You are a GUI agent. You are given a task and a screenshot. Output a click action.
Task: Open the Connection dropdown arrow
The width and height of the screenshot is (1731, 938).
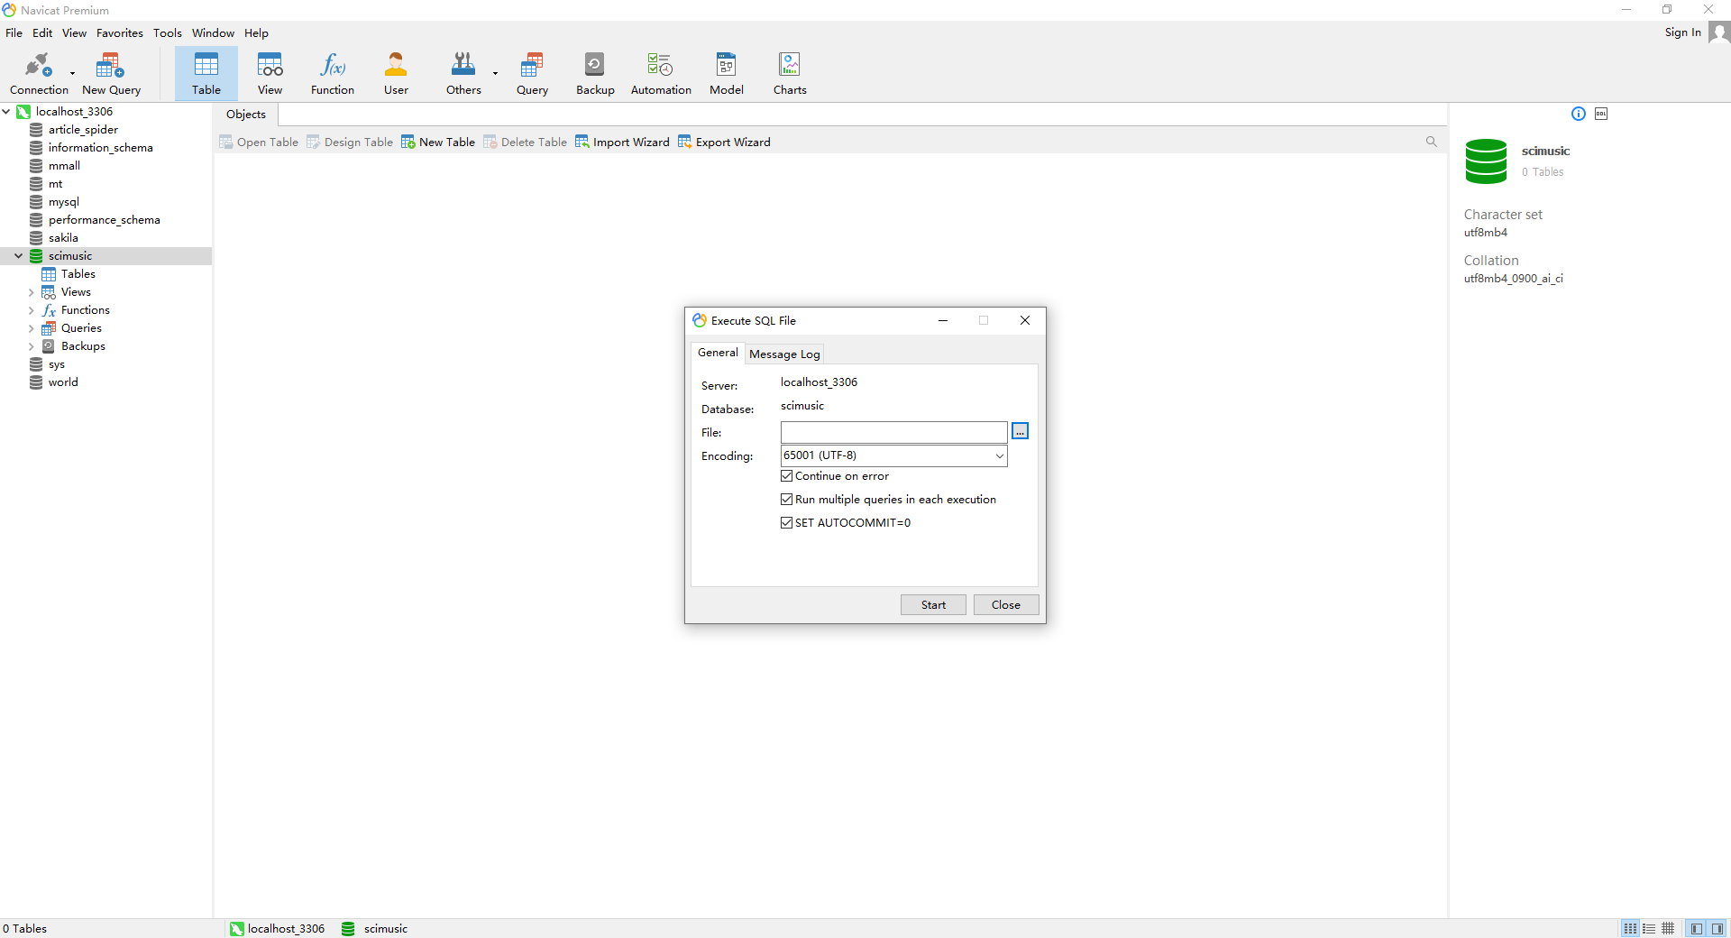[x=72, y=73]
